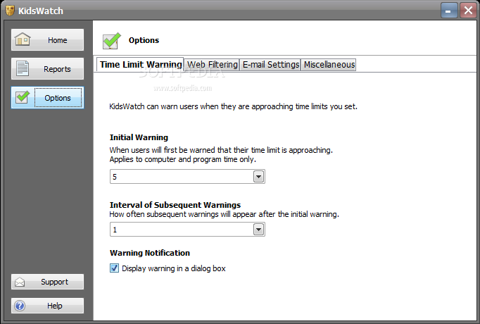Screen dimensions: 480x324
Task: Click the KidsWatch shield icon in title bar
Action: (10, 11)
